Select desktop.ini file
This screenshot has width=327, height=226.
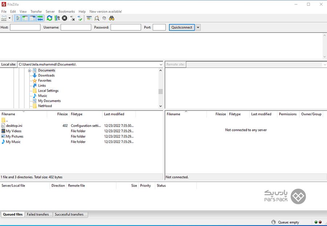14,126
